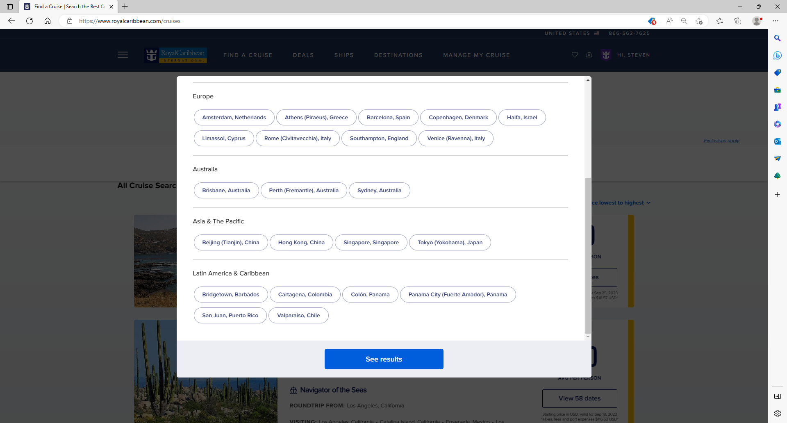This screenshot has height=423, width=787.
Task: Click the dialog scroll up arrow
Action: [588, 80]
